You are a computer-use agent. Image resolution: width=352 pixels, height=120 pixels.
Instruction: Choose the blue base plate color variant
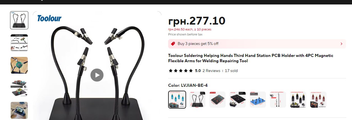pos(258,100)
